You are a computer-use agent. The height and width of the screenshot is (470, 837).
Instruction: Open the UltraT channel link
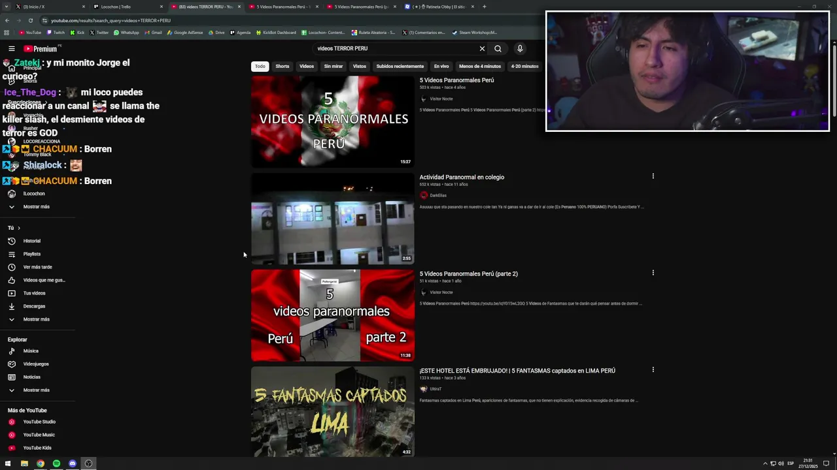click(436, 389)
